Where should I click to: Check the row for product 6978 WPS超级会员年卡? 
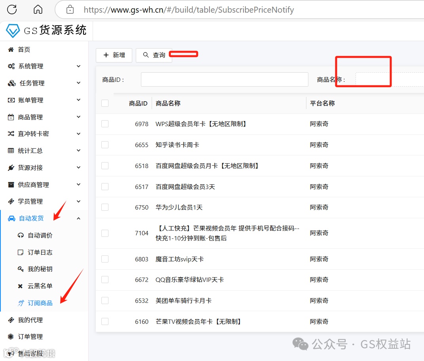(105, 124)
